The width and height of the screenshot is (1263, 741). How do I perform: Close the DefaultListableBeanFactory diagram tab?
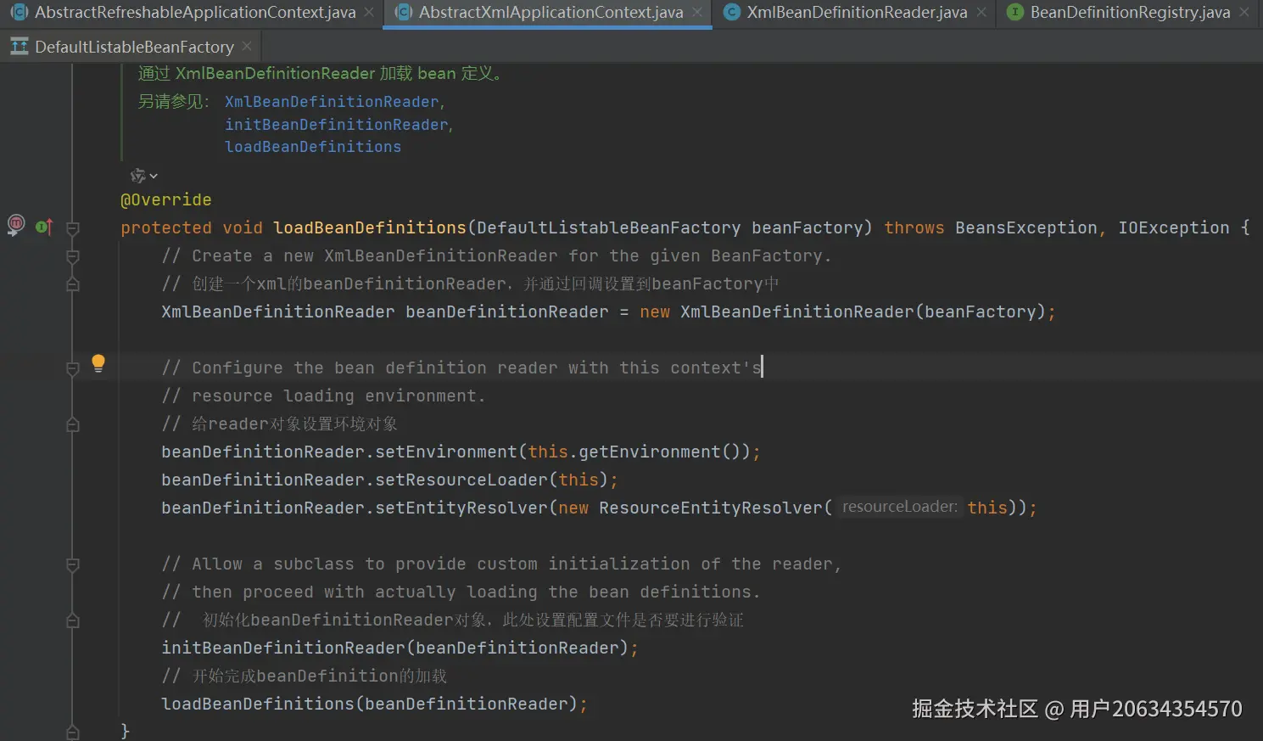click(247, 46)
